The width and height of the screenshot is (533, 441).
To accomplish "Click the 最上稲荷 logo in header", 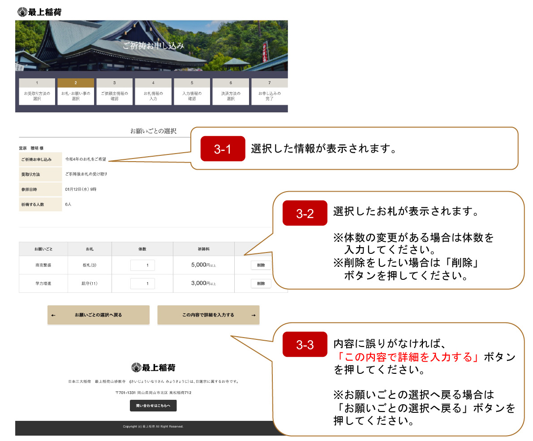I will 39,12.
